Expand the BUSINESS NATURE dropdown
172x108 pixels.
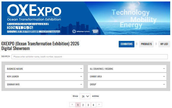(x=44, y=69)
